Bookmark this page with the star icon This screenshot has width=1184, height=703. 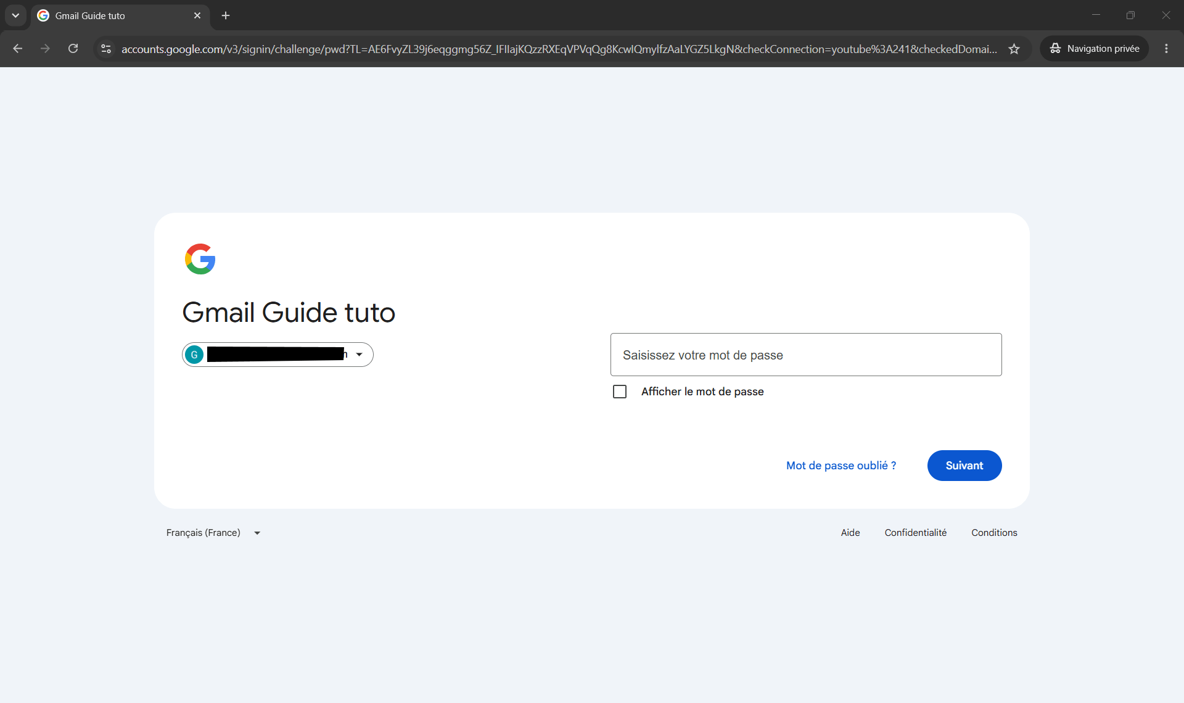click(x=1014, y=49)
